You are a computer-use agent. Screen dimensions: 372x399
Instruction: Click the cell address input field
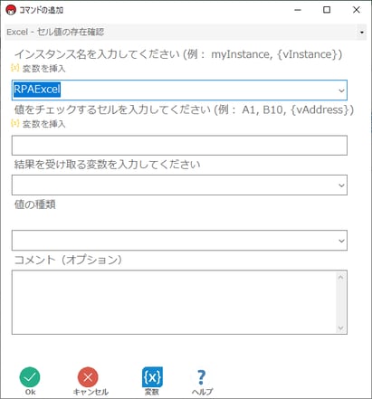tap(179, 146)
